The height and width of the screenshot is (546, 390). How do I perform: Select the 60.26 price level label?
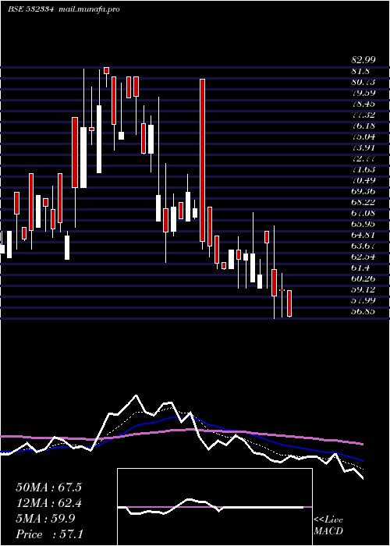[363, 278]
